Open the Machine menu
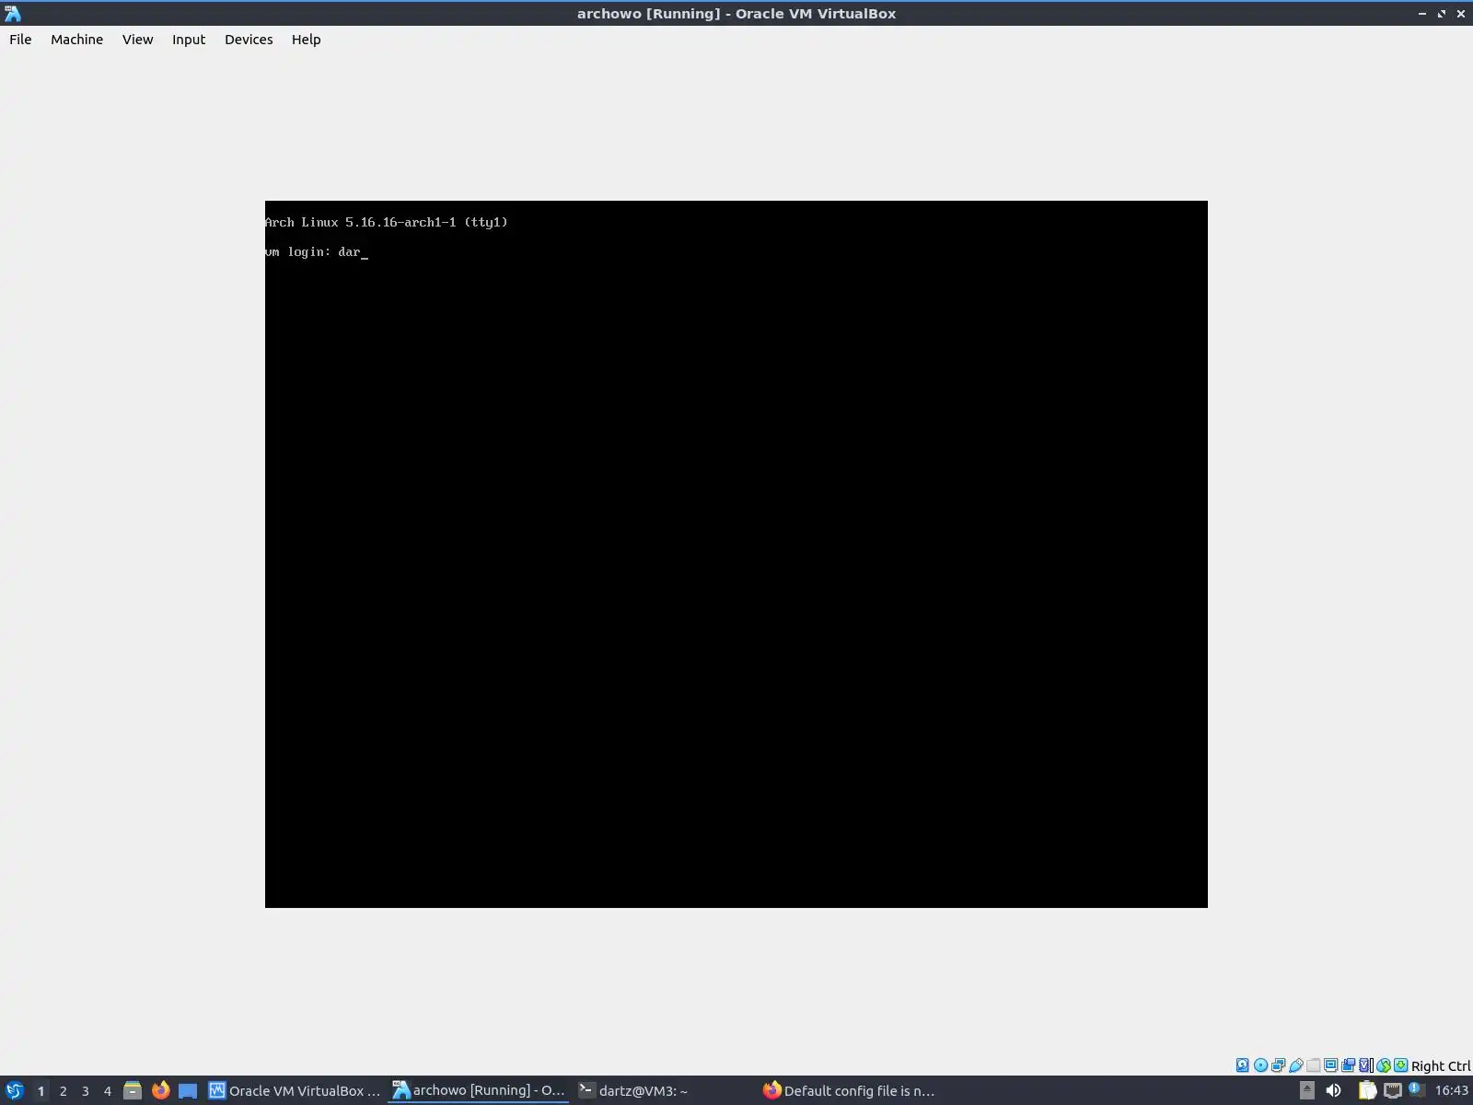Screen dimensions: 1473x1105 point(76,40)
